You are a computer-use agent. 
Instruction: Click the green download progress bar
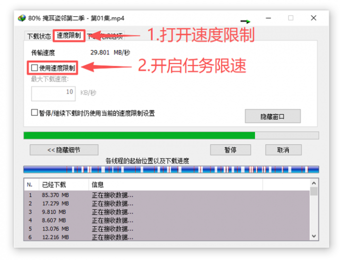point(171,135)
